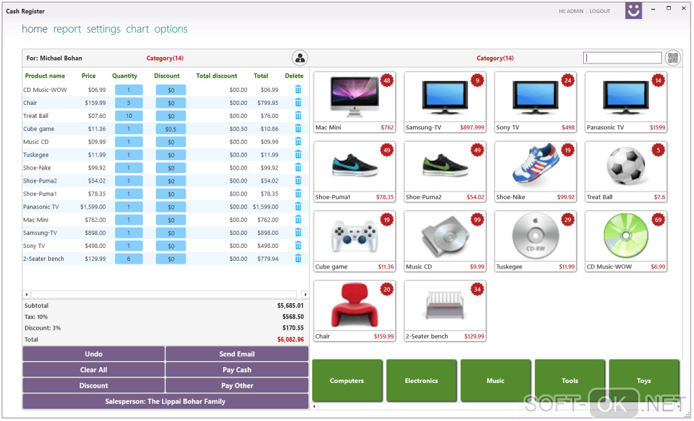Click category bar left scroll arrow
This screenshot has height=421, width=694.
point(315,406)
